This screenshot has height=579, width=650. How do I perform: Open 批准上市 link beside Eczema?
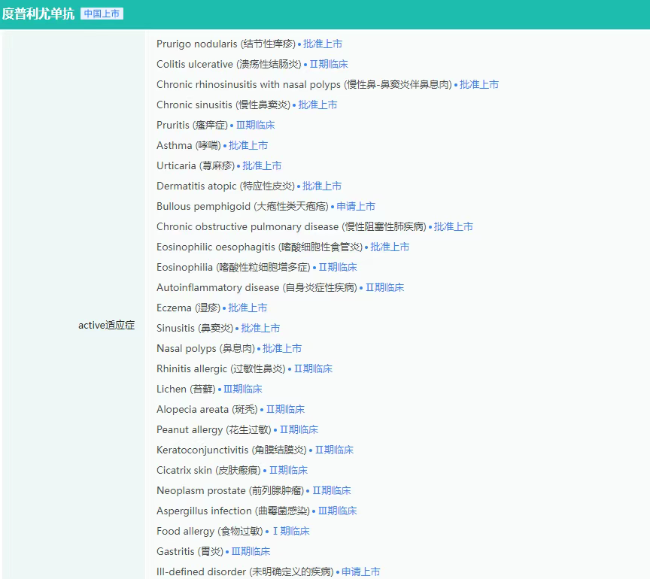248,308
